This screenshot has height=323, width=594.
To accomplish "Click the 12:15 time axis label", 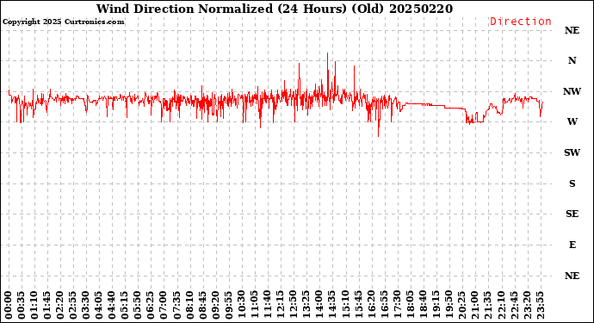I will pyautogui.click(x=280, y=306).
